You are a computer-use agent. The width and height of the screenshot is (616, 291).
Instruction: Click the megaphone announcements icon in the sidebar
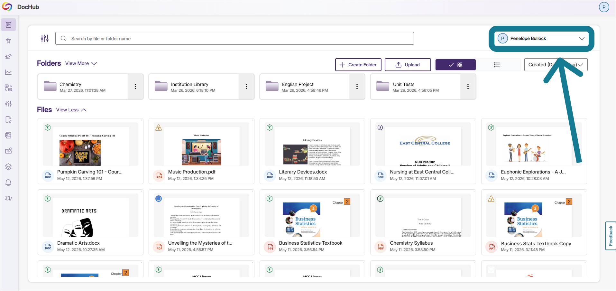pyautogui.click(x=8, y=198)
